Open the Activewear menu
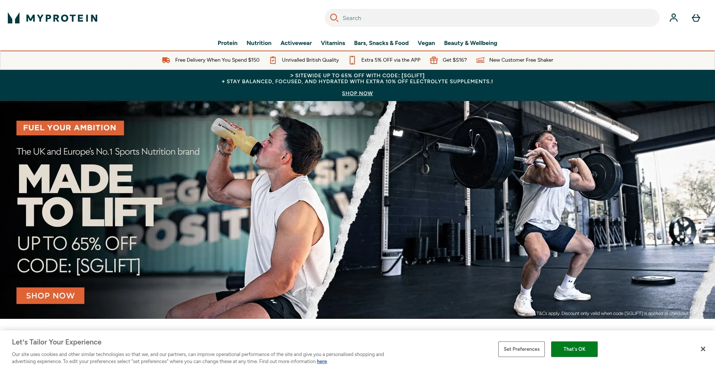The image size is (715, 369). point(296,43)
